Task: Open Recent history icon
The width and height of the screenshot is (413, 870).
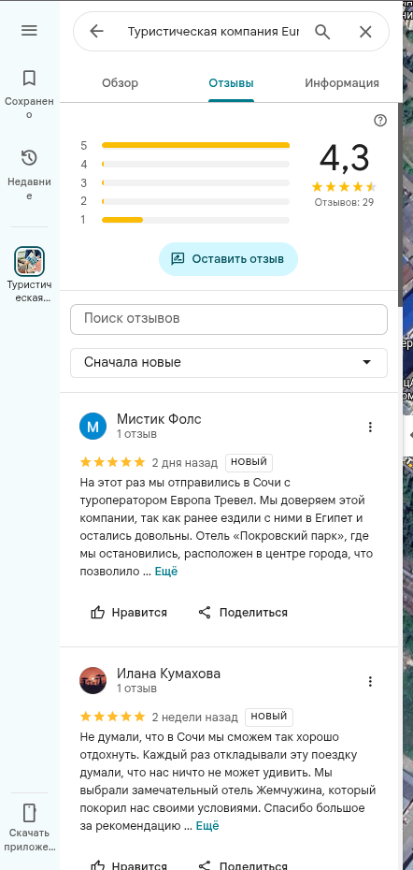Action: coord(29,158)
